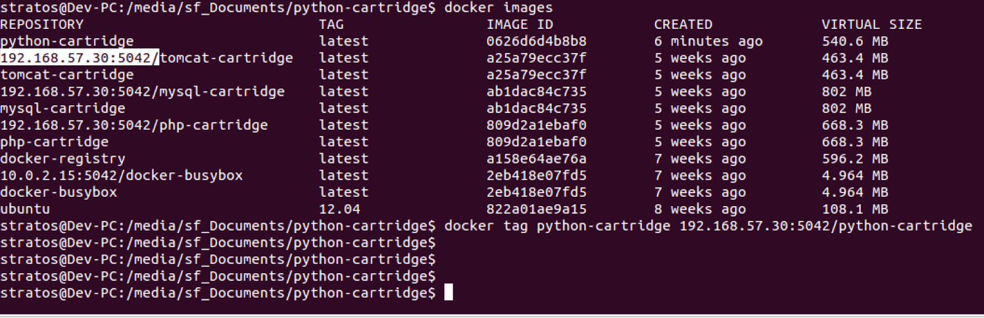
Task: Click the block cursor at the last prompt
Action: click(448, 292)
